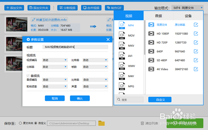Click the film icon for HD 1080P
The height and width of the screenshot is (130, 208).
tap(151, 34)
